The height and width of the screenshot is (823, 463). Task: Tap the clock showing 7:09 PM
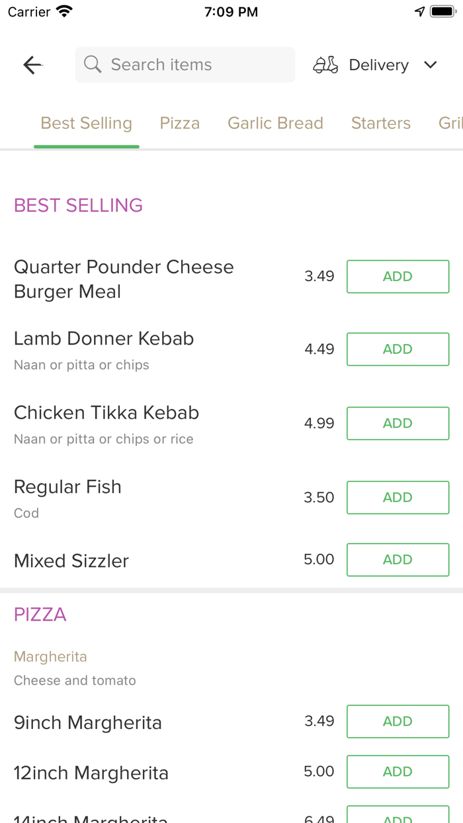[231, 11]
